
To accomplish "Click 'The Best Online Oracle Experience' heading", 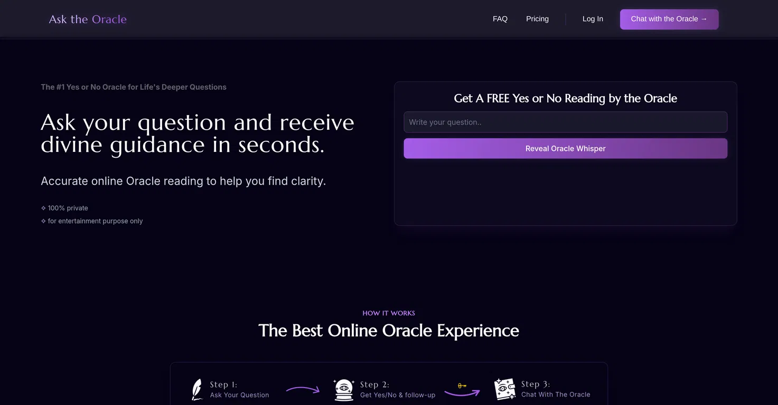I will point(389,331).
